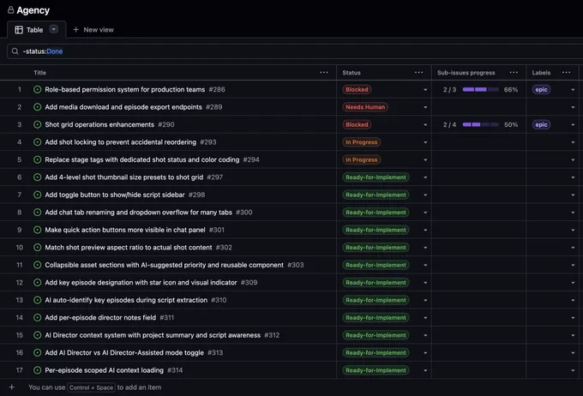The height and width of the screenshot is (396, 583).
Task: Open Title column three-dot options menu
Action: coord(324,73)
